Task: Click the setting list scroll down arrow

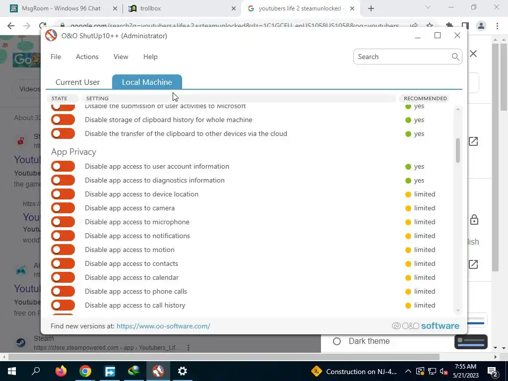Action: (458, 311)
